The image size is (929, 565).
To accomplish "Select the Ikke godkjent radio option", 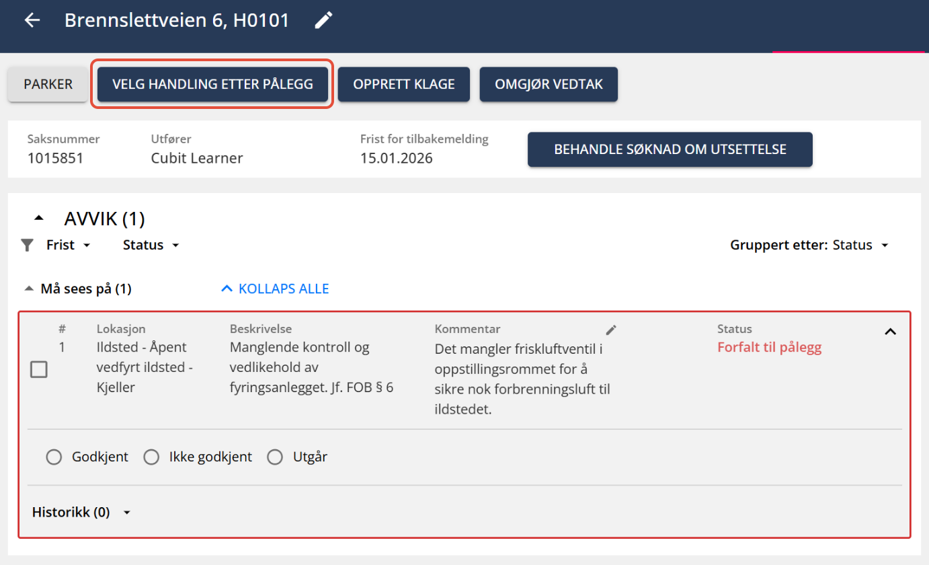I will [x=152, y=457].
